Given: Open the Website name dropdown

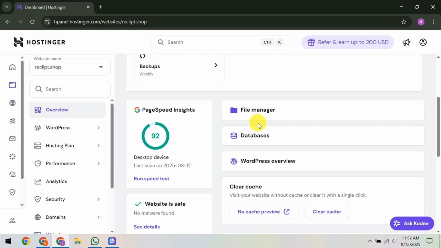Looking at the screenshot, I should pos(70,67).
